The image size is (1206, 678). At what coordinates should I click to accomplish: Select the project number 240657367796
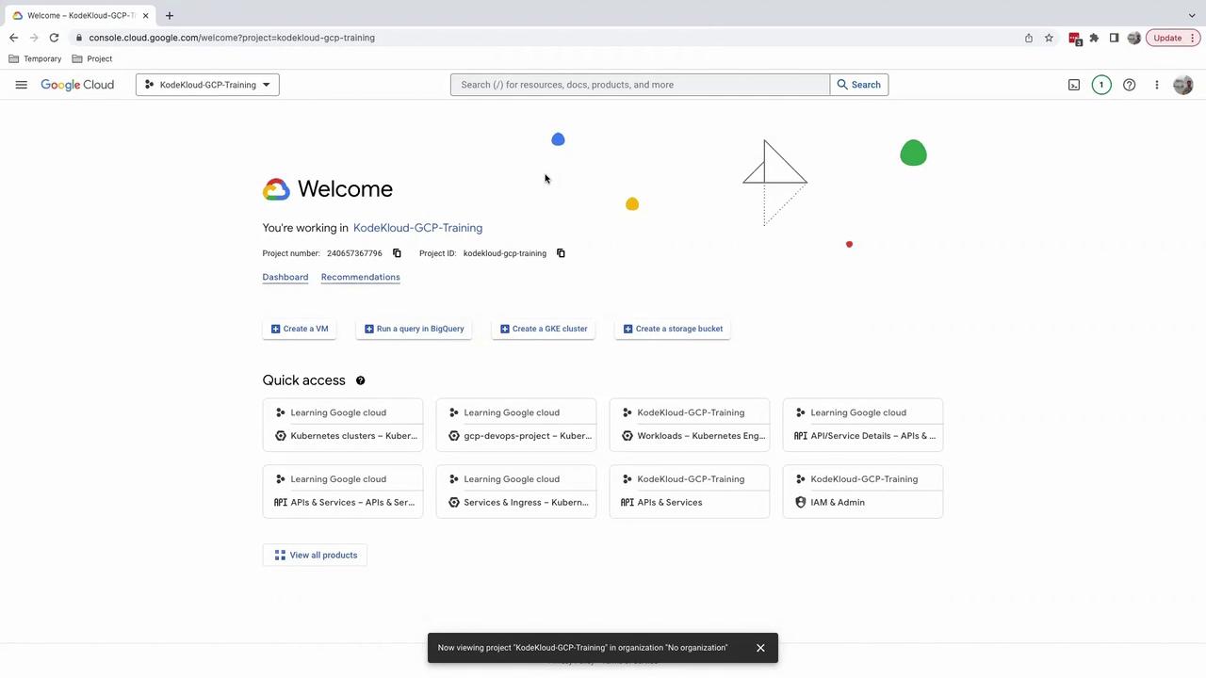click(x=354, y=253)
